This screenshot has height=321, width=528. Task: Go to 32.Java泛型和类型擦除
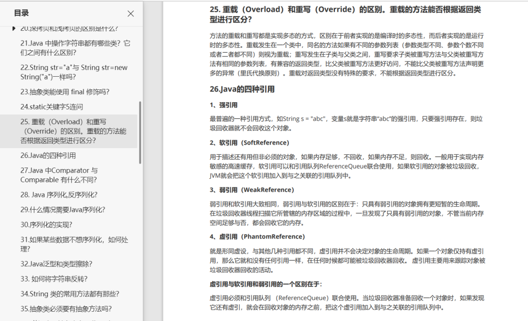[x=56, y=264]
